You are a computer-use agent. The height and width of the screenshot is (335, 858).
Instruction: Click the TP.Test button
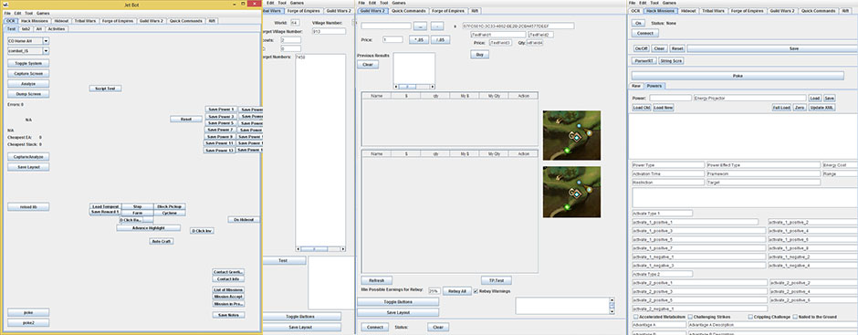497,280
